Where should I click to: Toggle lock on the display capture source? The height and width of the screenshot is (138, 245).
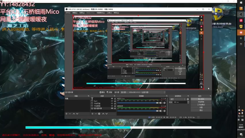click(115, 108)
